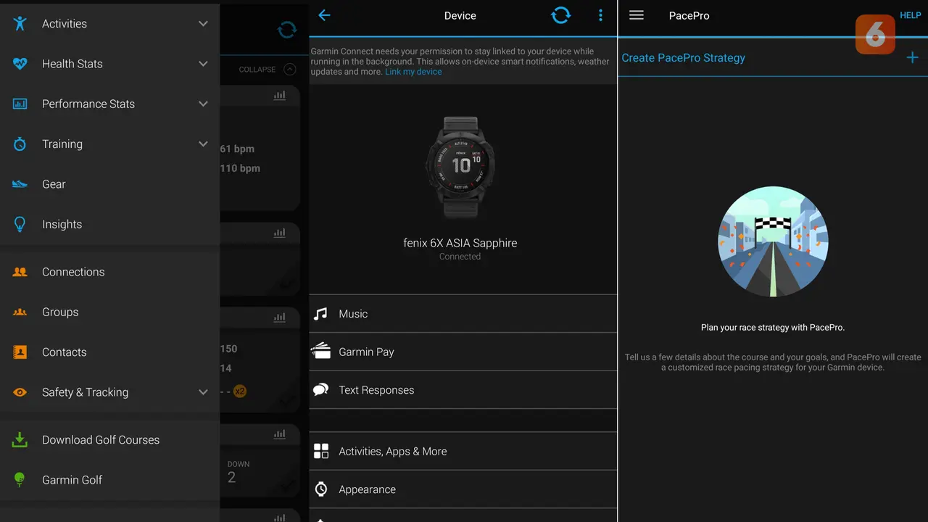
Task: Open the Garmin Golf menu item
Action: [x=109, y=479]
